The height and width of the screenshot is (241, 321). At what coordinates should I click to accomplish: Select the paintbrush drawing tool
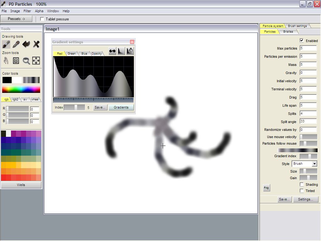[x=6, y=44]
